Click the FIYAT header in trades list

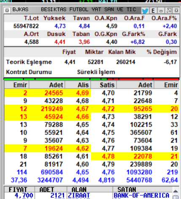point(19,190)
